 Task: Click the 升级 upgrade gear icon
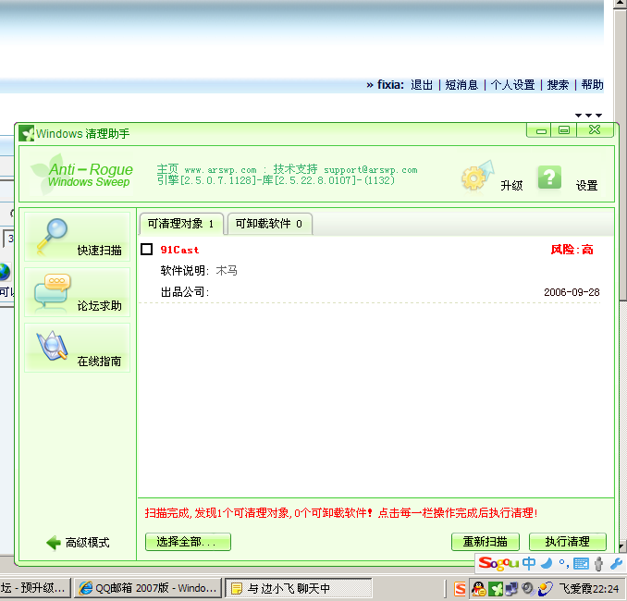pyautogui.click(x=477, y=177)
